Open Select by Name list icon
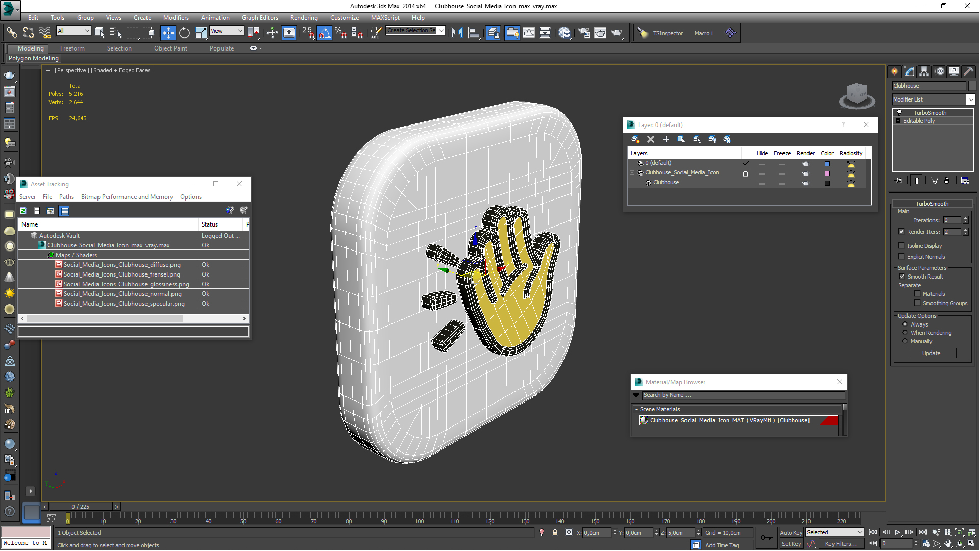The width and height of the screenshot is (980, 551). (x=116, y=33)
